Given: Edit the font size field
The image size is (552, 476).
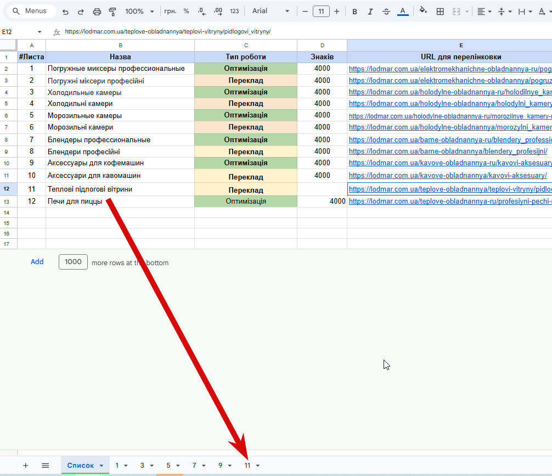Looking at the screenshot, I should (321, 12).
